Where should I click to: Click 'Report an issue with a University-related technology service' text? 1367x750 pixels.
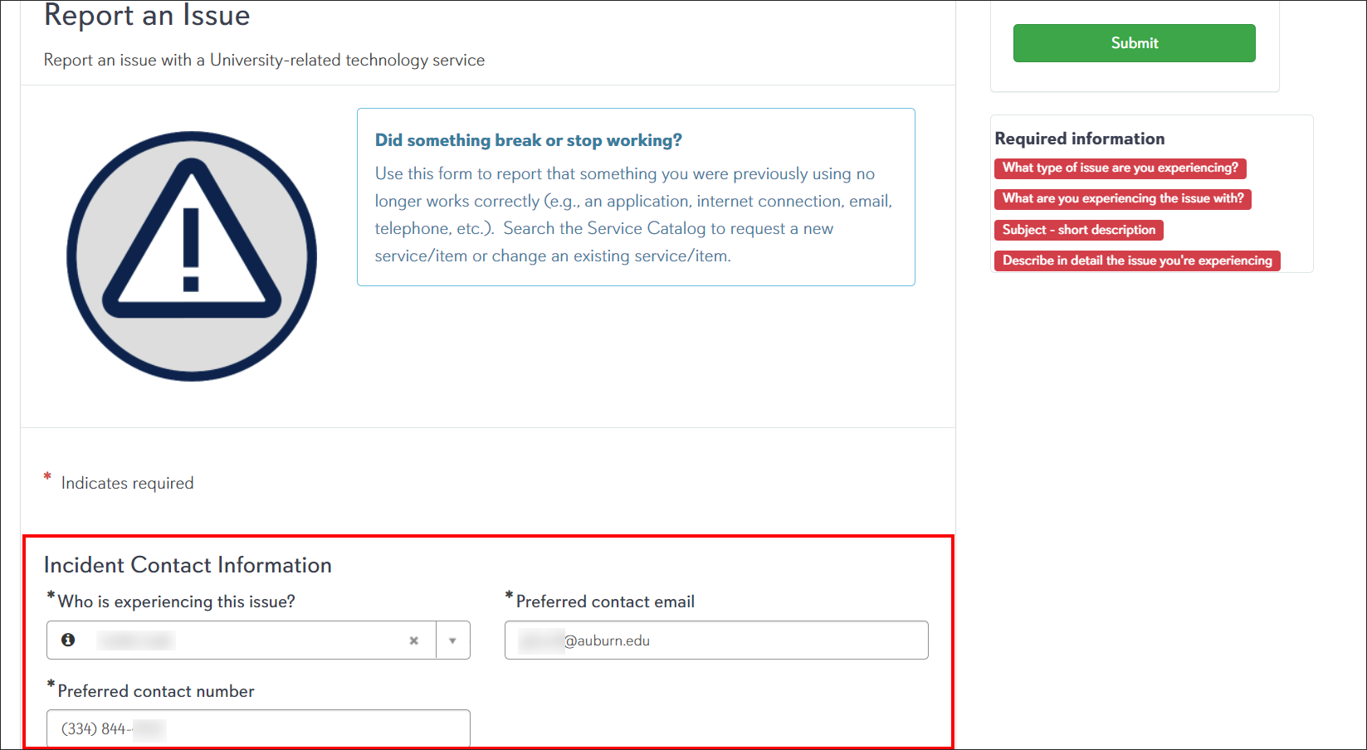tap(264, 60)
